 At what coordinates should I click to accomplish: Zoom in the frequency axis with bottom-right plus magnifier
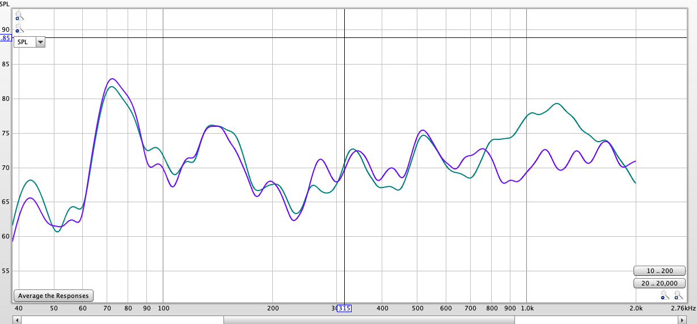point(678,295)
